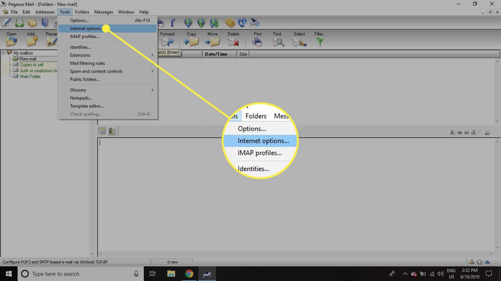
Task: Click the compose new message pencil icon
Action: (x=6, y=23)
